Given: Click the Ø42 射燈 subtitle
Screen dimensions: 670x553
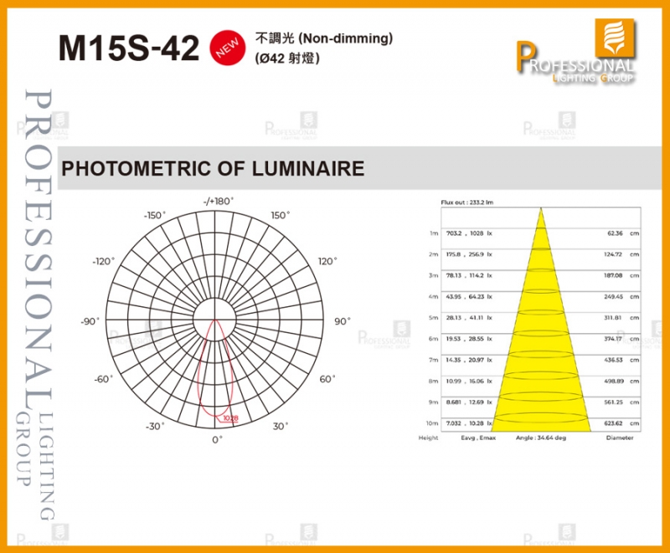Looking at the screenshot, I should 287,59.
